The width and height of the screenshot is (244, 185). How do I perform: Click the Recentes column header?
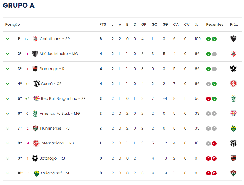(215, 24)
